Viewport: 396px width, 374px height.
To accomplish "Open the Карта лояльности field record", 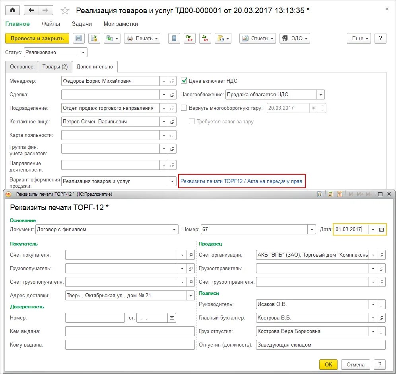I will pos(172,135).
